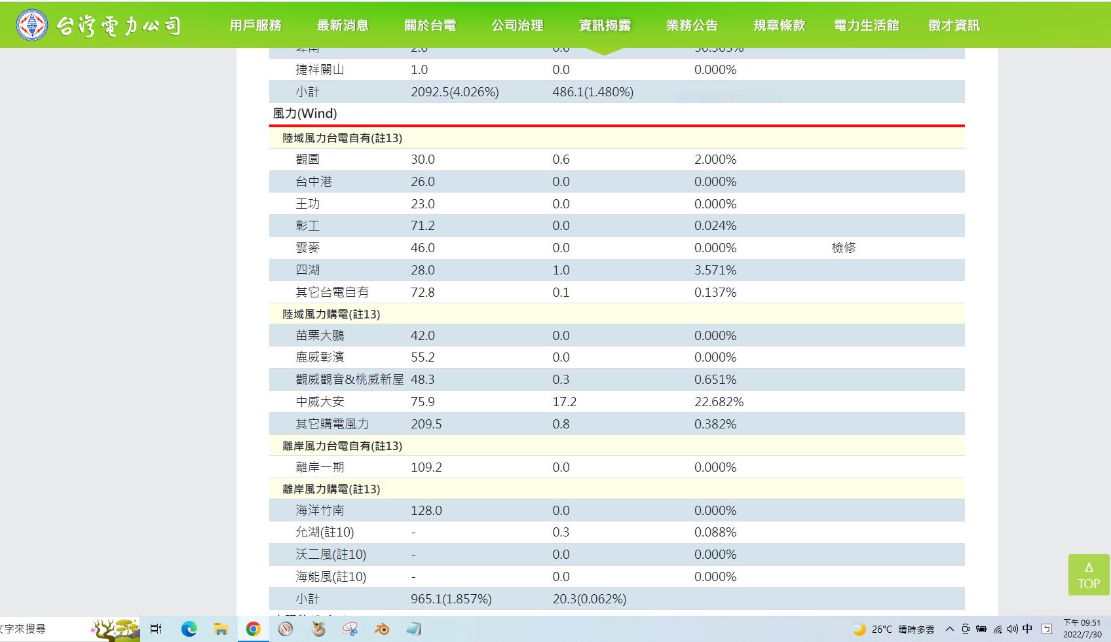Toggle the 中 input method indicator
The width and height of the screenshot is (1111, 642).
coord(1027,629)
